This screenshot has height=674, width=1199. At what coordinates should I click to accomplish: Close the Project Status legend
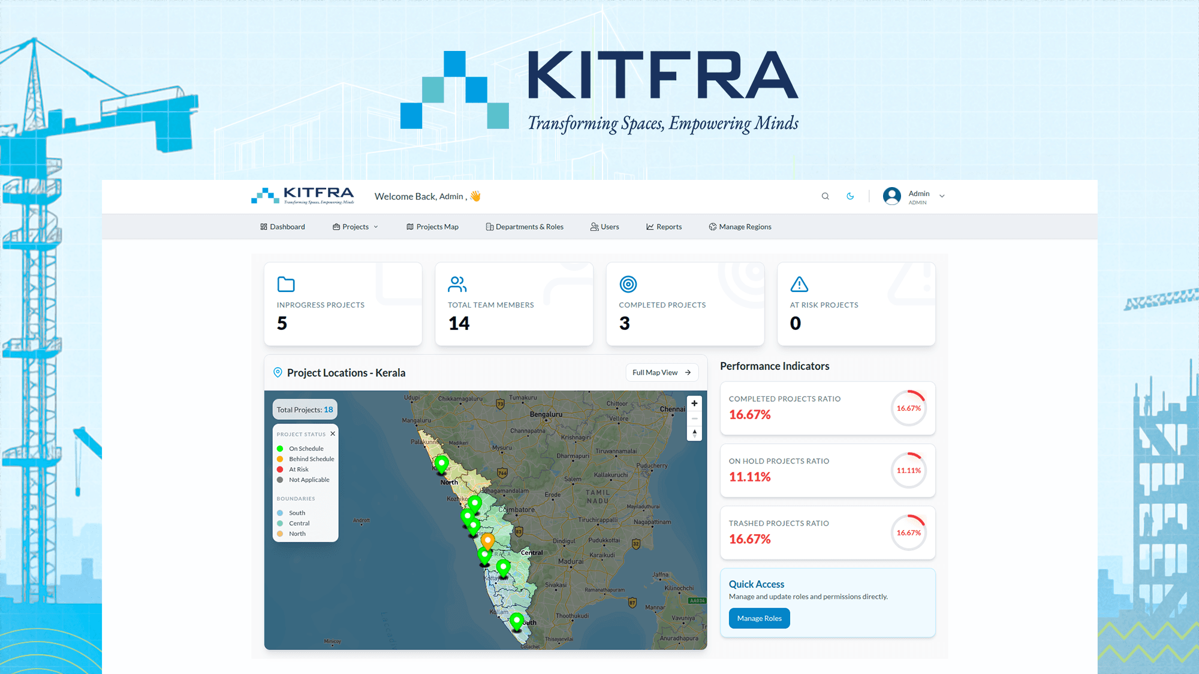333,434
